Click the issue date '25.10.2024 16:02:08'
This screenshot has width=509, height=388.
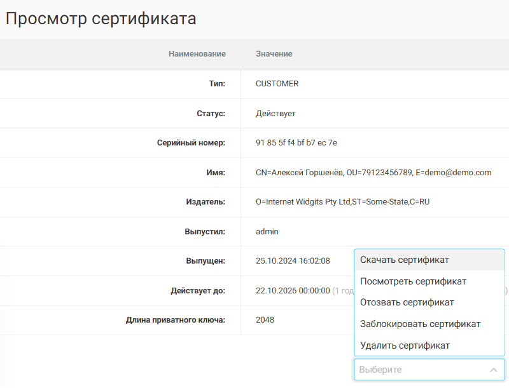pos(293,261)
